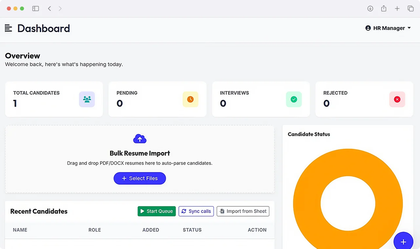Viewport: 420px width, 249px height.
Task: Click the HR Manager profile avatar icon
Action: click(x=368, y=28)
